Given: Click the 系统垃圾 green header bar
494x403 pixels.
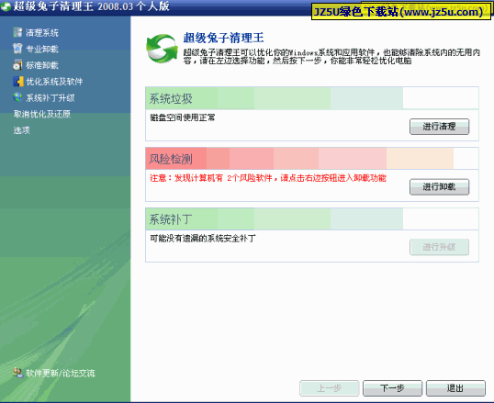Looking at the screenshot, I should tap(312, 98).
